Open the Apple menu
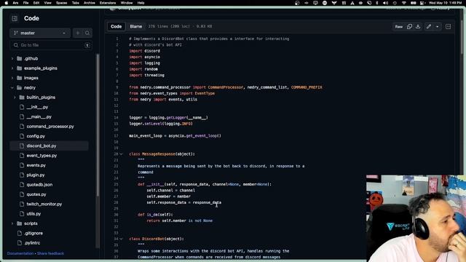466x262 pixels. (x=7, y=3)
